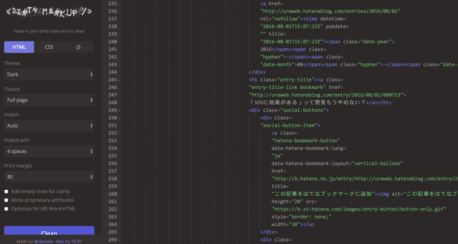Select the HTML tab
Viewport: 458px width, 244px height.
click(x=19, y=47)
